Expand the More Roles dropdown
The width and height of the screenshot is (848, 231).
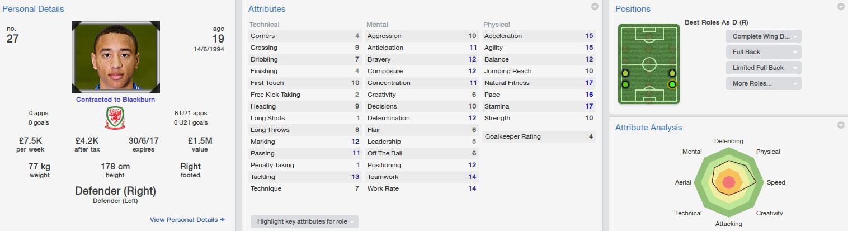coord(764,83)
